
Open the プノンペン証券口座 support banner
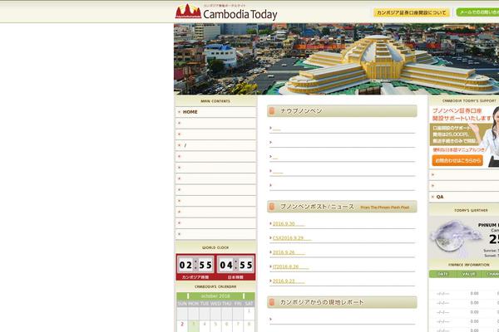click(x=464, y=137)
